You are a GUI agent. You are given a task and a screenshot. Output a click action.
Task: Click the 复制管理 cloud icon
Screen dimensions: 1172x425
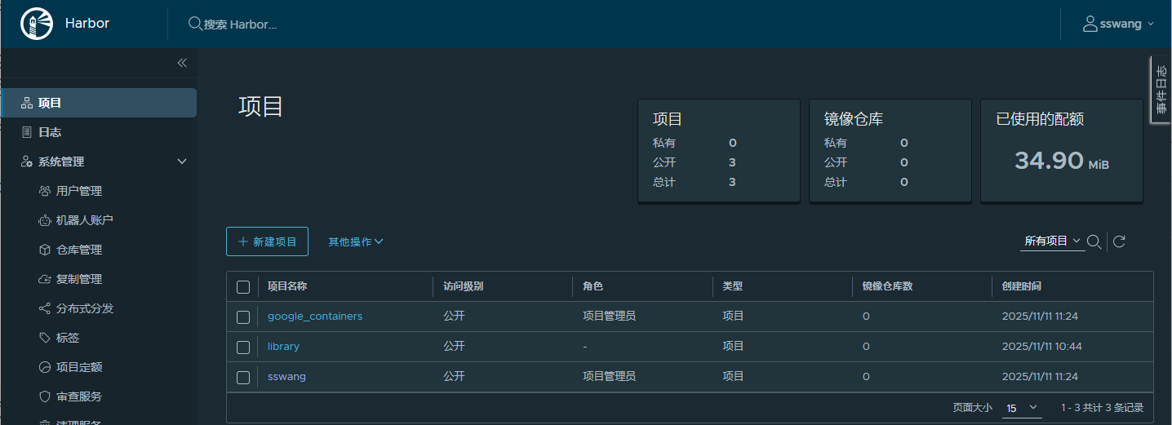coord(45,279)
